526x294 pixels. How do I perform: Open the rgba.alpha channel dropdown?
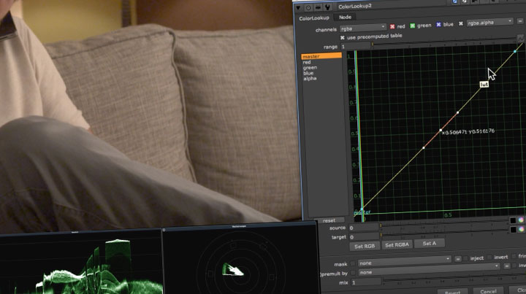pyautogui.click(x=489, y=22)
